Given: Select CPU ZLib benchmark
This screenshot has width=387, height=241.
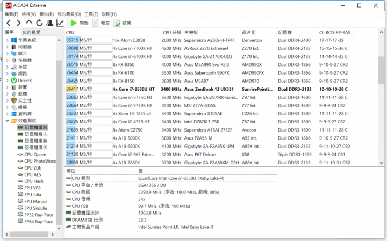Looking at the screenshot, I should (30, 168).
